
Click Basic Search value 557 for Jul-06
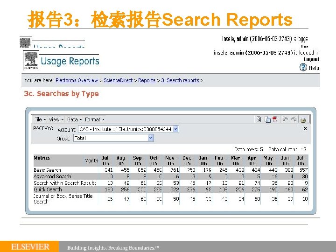click(x=304, y=170)
